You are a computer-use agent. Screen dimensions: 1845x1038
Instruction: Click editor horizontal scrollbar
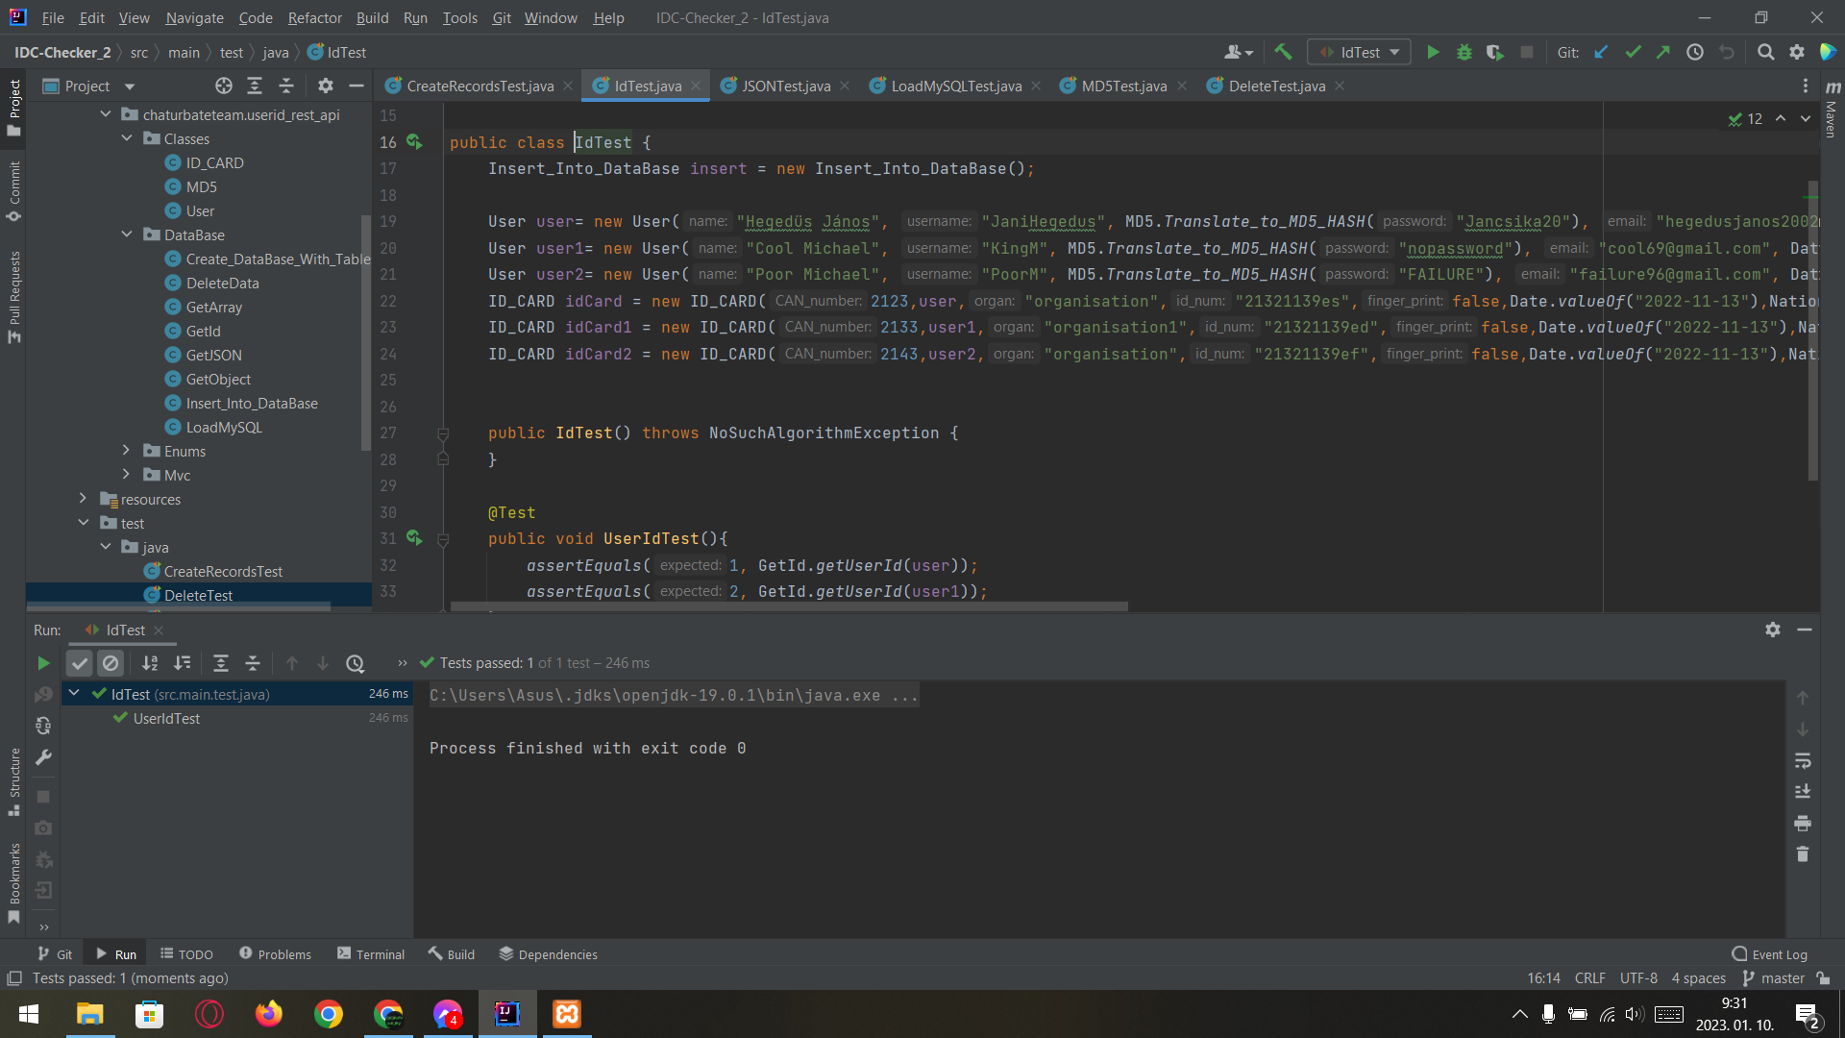click(x=789, y=606)
